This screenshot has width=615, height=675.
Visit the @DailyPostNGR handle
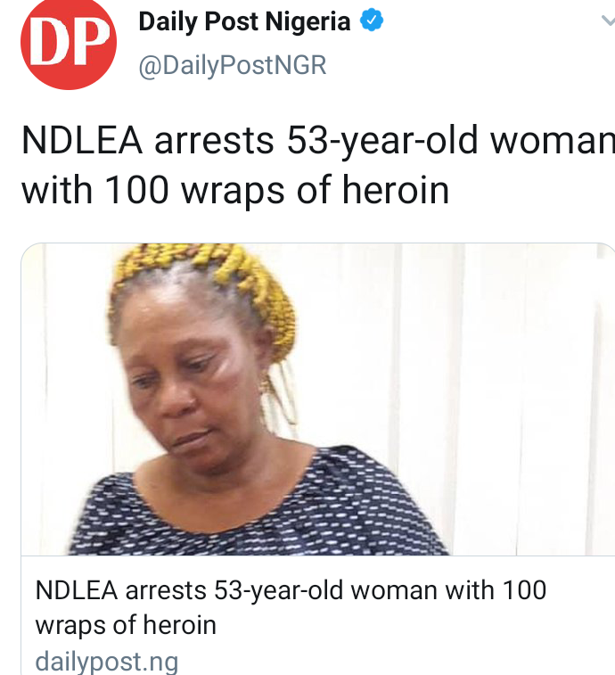[233, 65]
